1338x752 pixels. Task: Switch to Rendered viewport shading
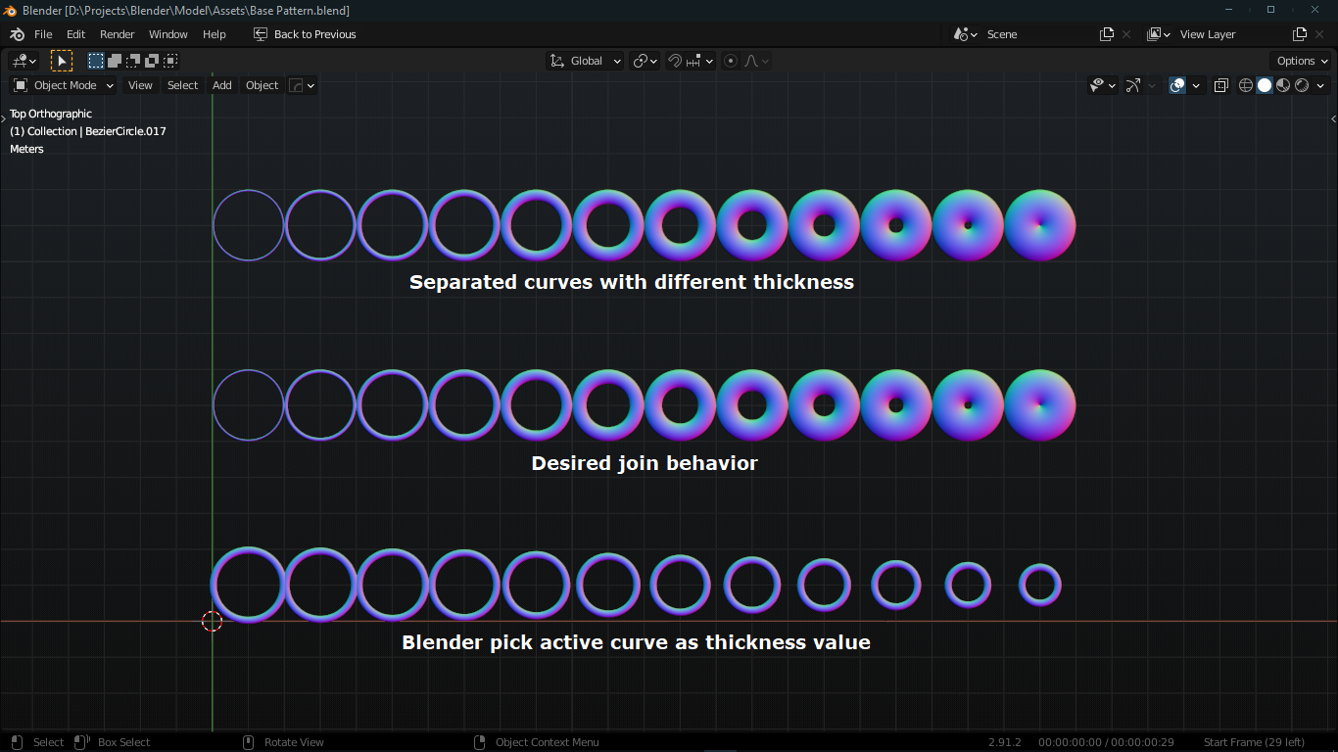[x=1302, y=85]
